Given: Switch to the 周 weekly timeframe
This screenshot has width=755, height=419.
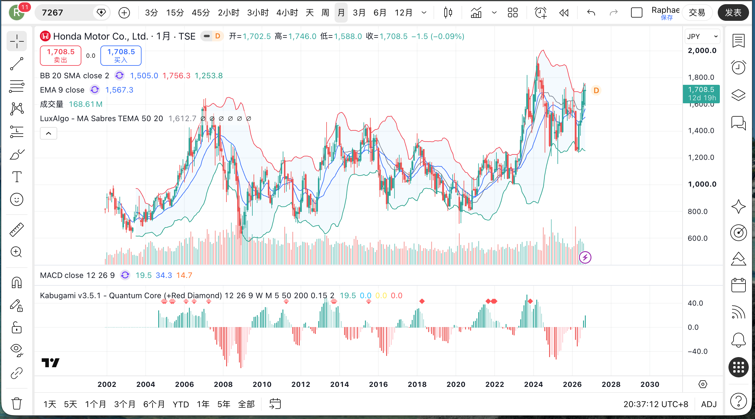Looking at the screenshot, I should pos(325,13).
